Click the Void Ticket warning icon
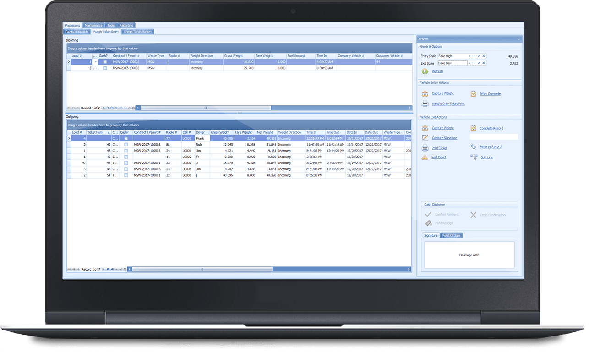Image resolution: width=589 pixels, height=352 pixels. (x=425, y=157)
